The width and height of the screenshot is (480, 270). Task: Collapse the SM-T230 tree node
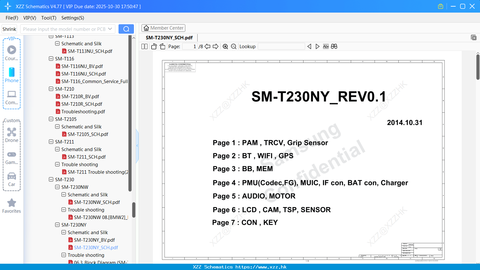(x=51, y=179)
